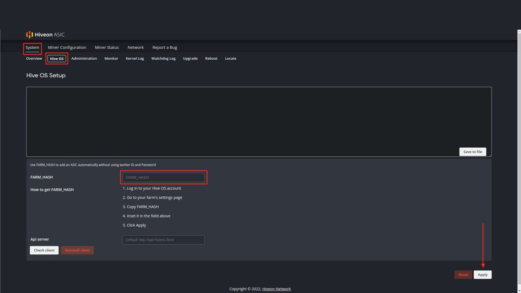Open the Monitor subtab

pos(111,59)
